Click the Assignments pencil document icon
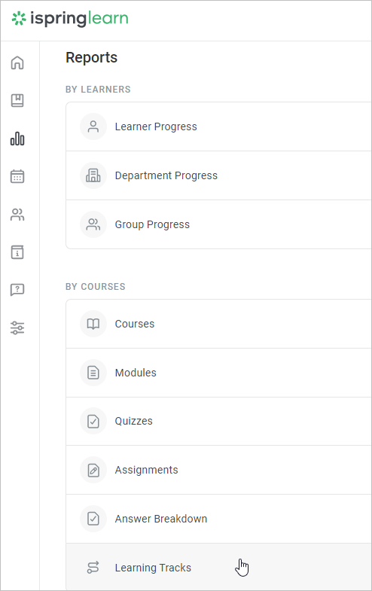The width and height of the screenshot is (372, 591). click(93, 470)
